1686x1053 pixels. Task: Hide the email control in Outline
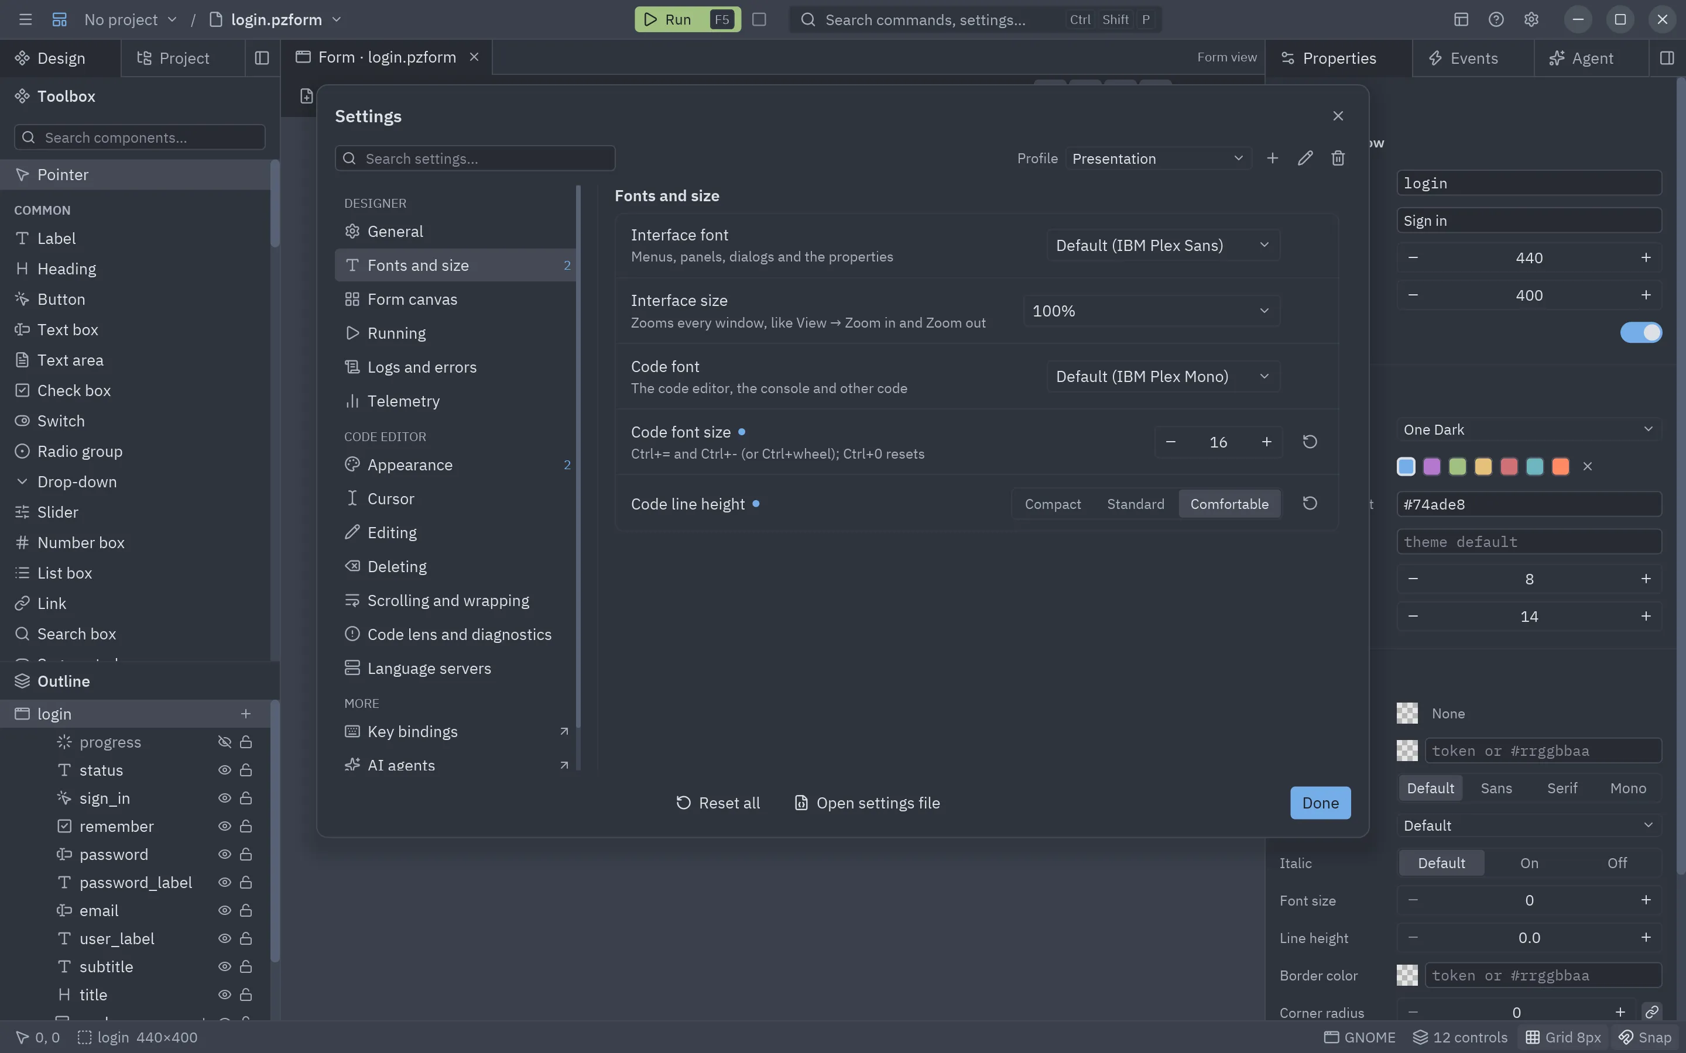(224, 910)
